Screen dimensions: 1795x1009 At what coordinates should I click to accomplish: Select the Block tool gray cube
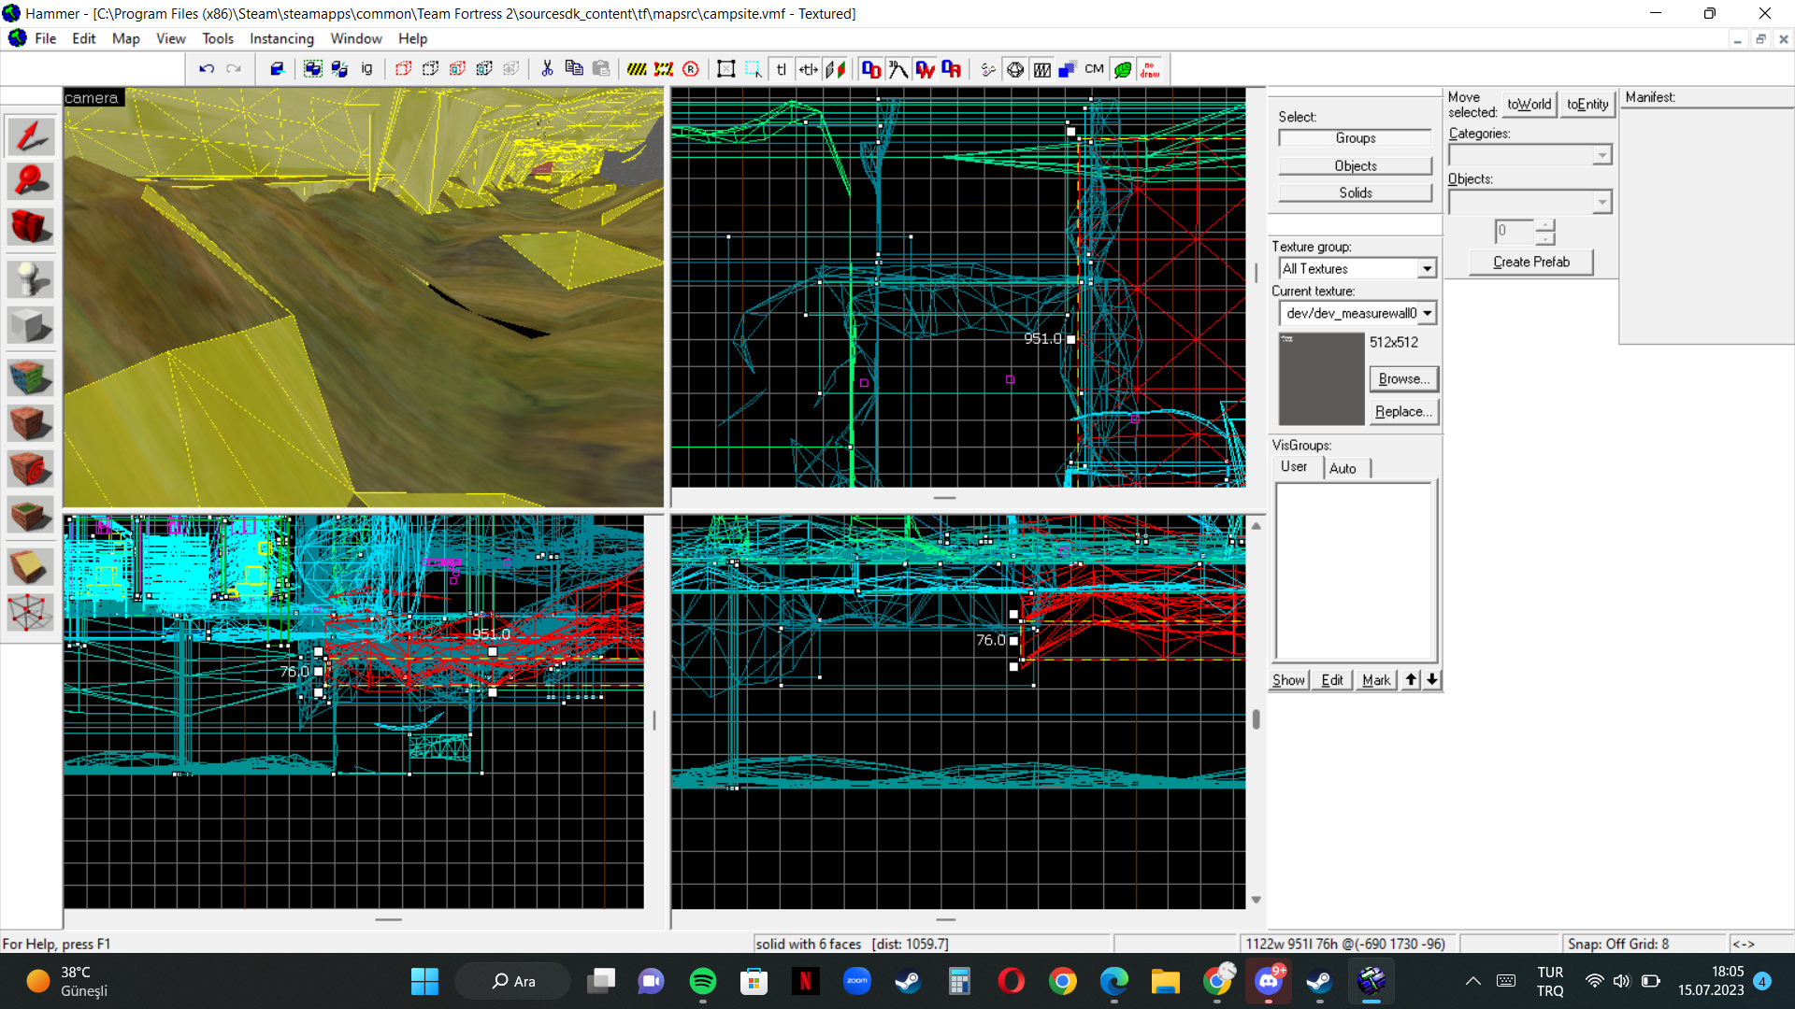[x=31, y=325]
